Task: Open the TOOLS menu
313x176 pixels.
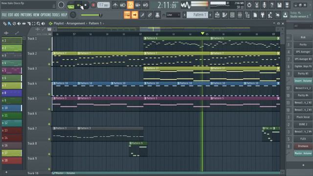Action: tap(56, 15)
